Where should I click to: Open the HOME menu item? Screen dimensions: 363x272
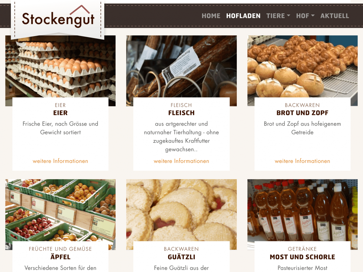pyautogui.click(x=211, y=16)
